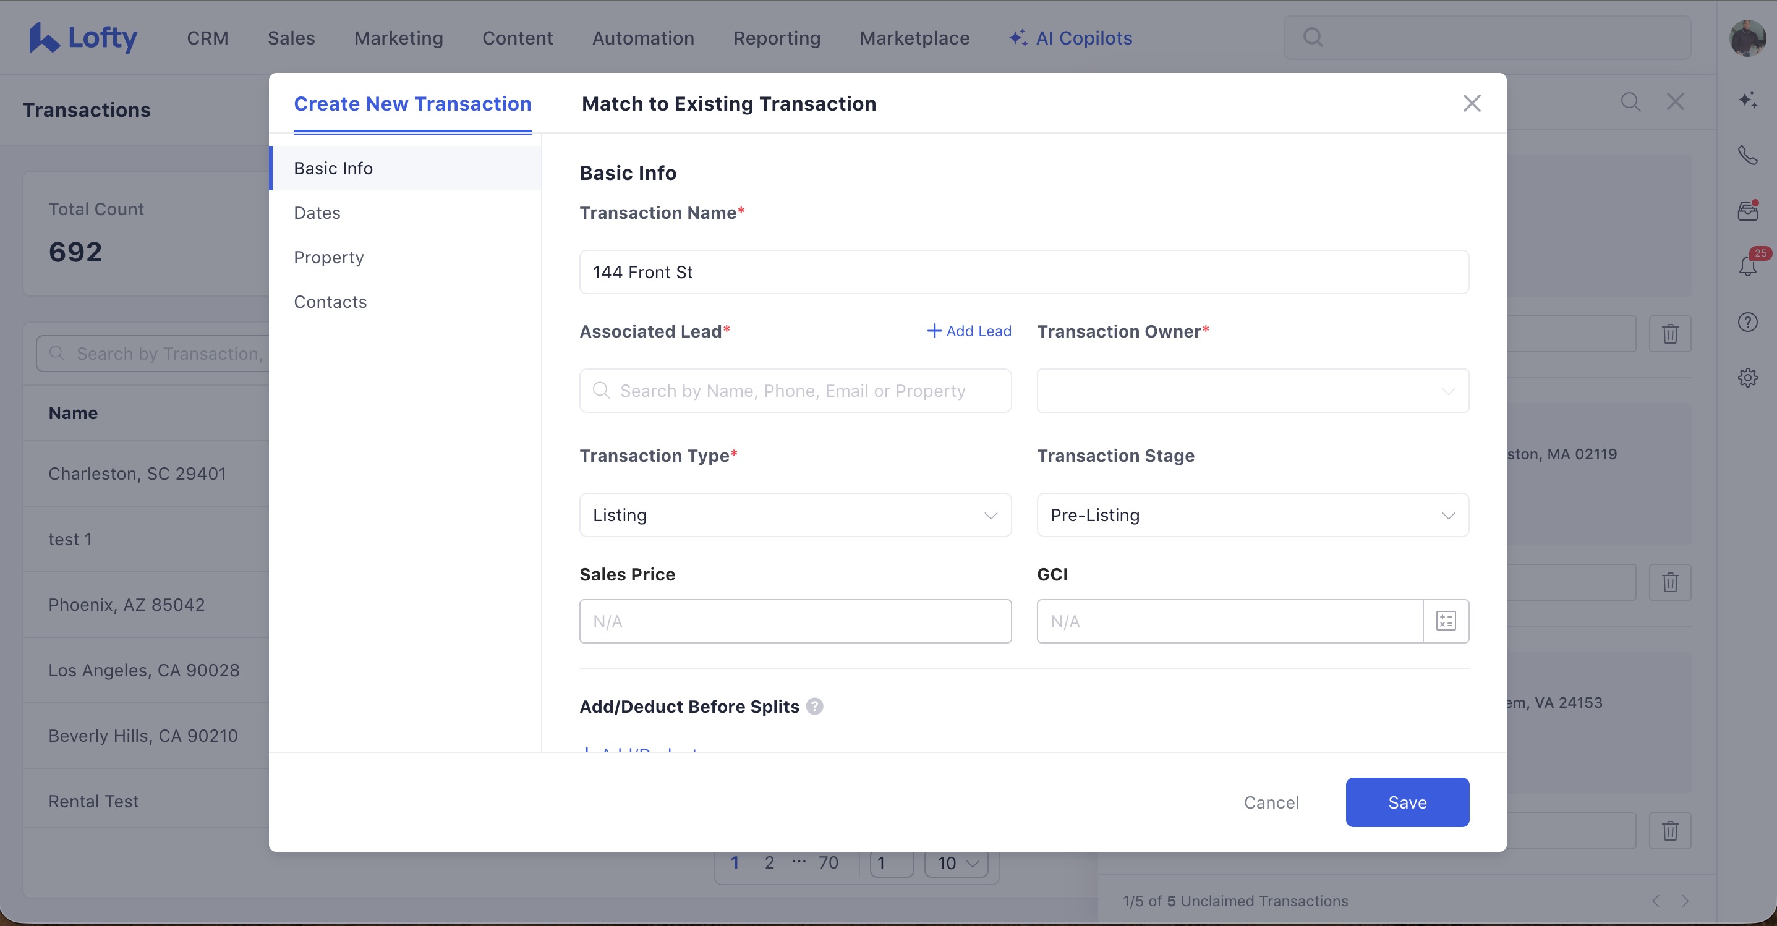Click the Lofty logo
The image size is (1777, 926).
pyautogui.click(x=83, y=38)
